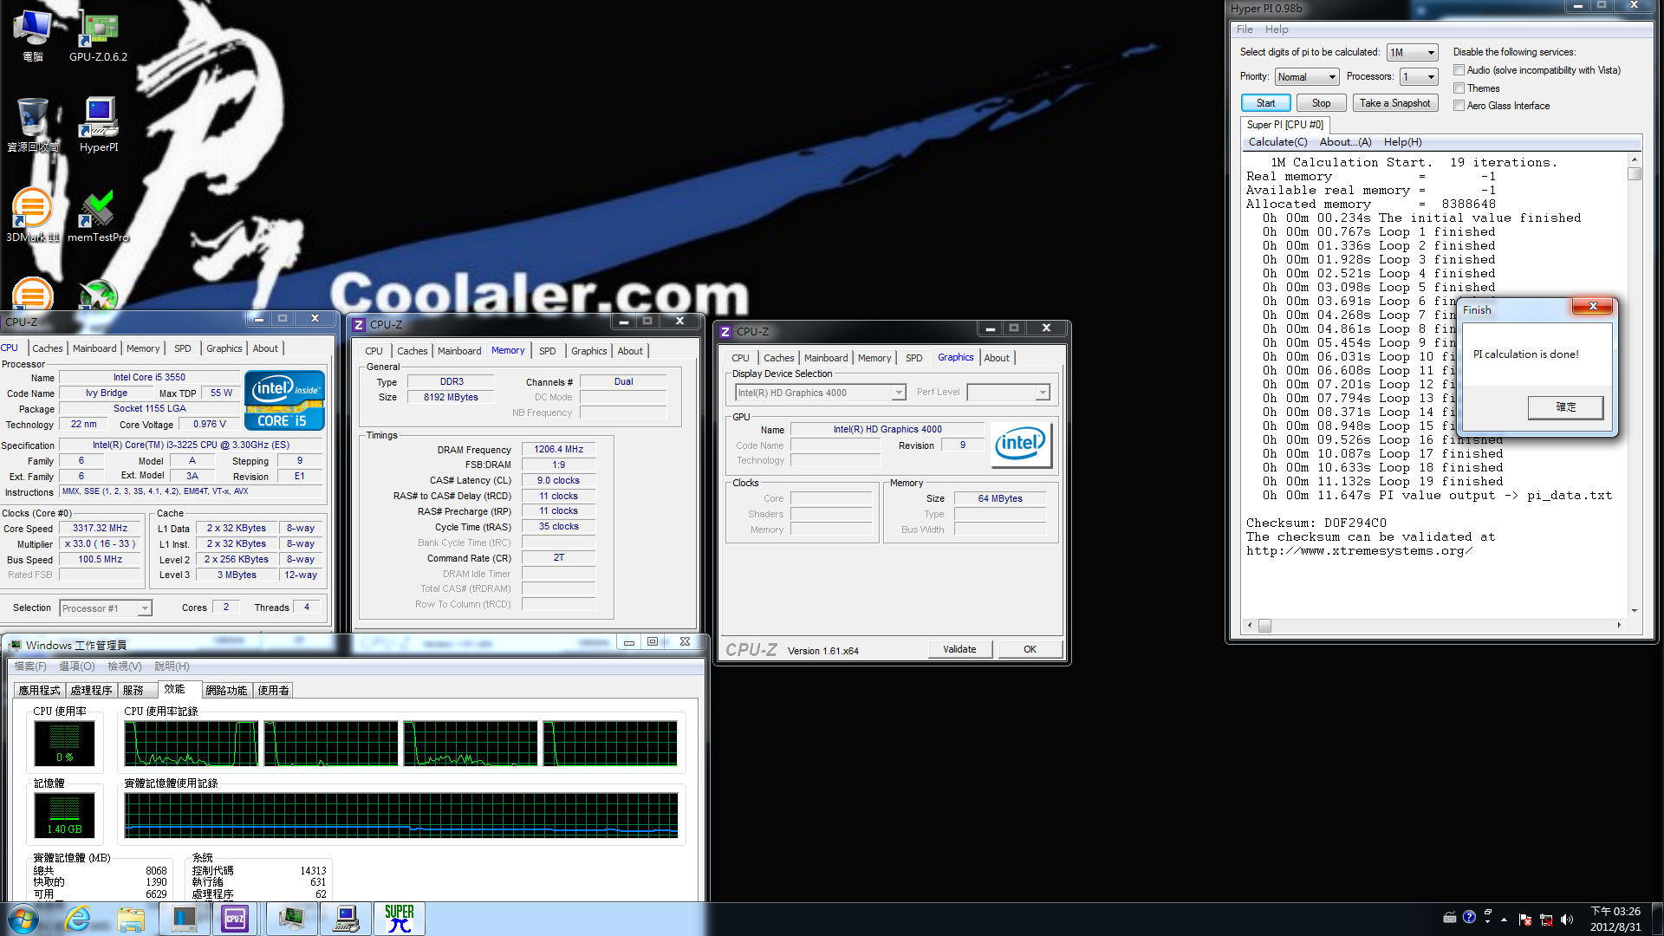1664x936 pixels.
Task: Open Task Manager File (檔案) menu
Action: 30,666
